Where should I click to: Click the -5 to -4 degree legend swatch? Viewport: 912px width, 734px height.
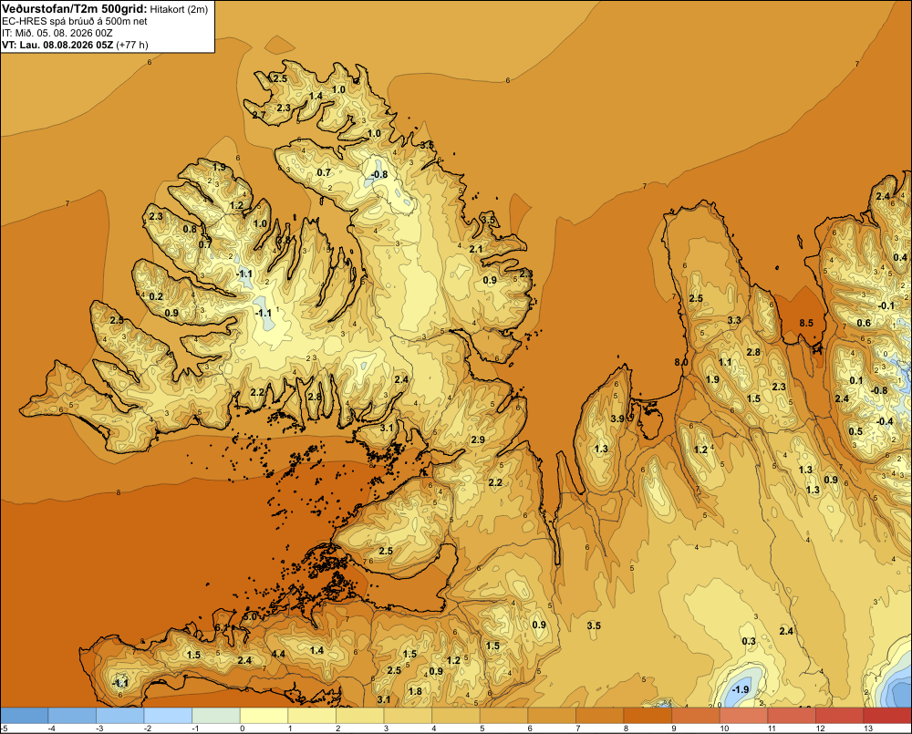tap(24, 715)
